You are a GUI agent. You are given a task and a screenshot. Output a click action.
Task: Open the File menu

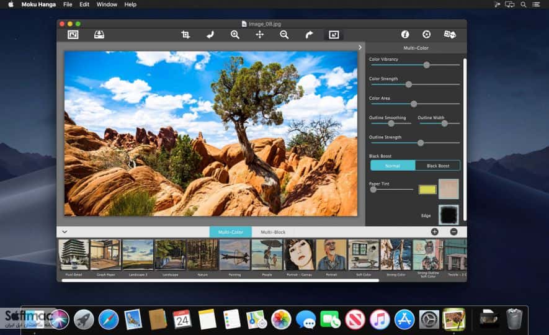tap(68, 4)
